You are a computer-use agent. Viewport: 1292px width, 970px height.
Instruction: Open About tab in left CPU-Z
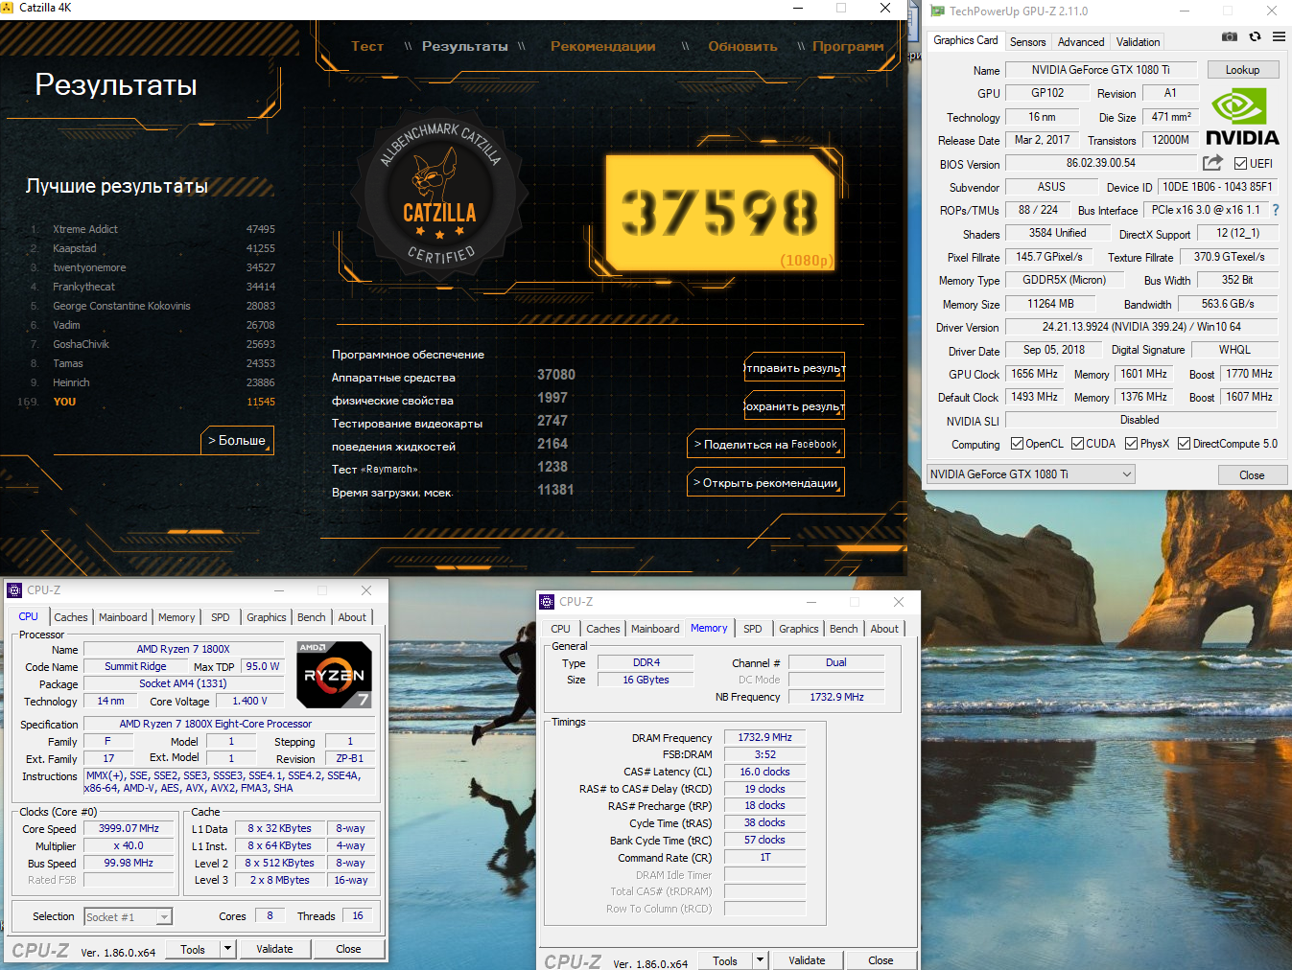point(352,617)
